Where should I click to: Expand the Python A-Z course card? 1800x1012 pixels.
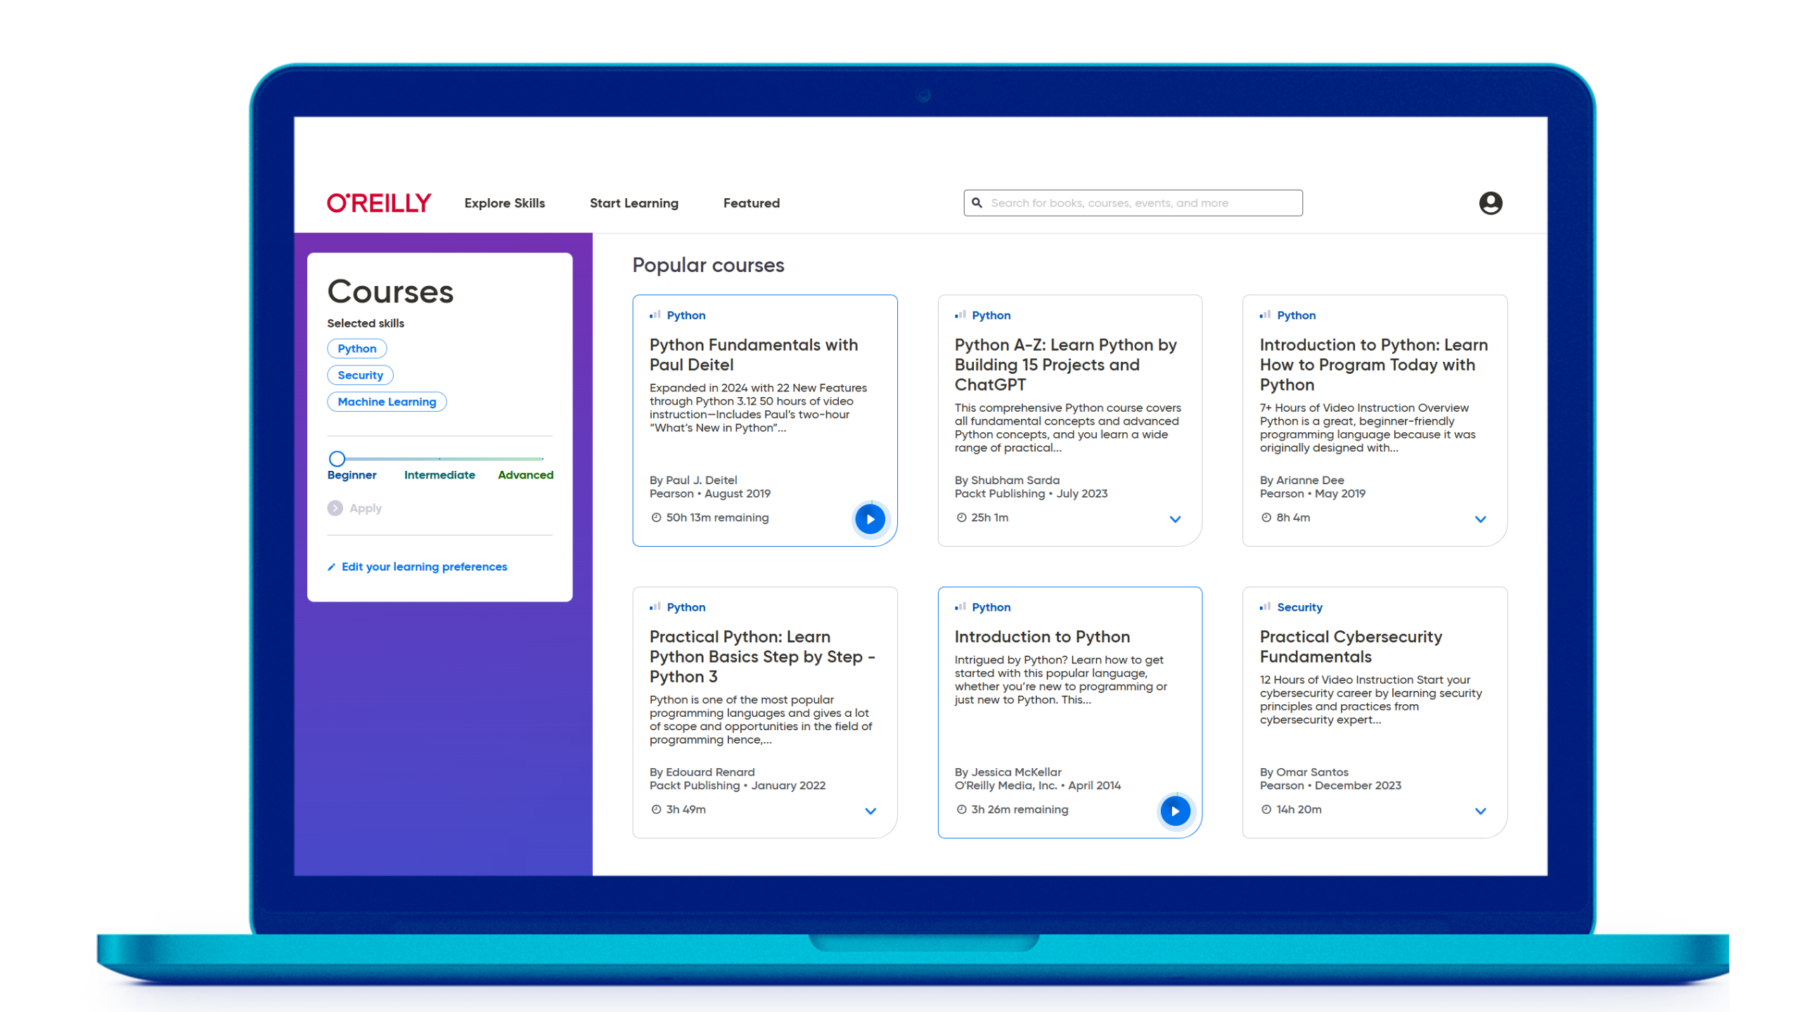(1175, 519)
